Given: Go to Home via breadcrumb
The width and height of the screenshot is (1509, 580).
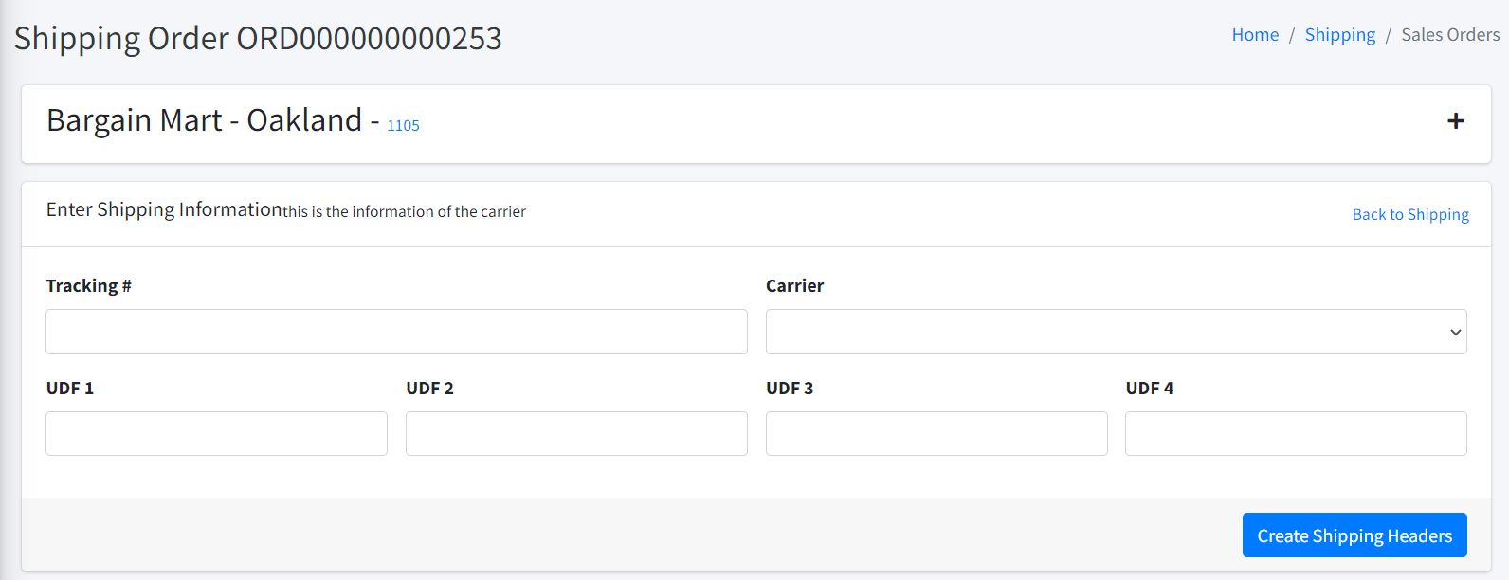Looking at the screenshot, I should [x=1255, y=35].
